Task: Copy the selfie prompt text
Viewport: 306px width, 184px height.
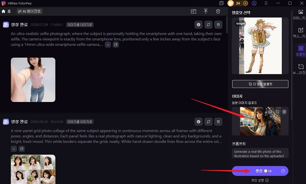Action: click(116, 45)
